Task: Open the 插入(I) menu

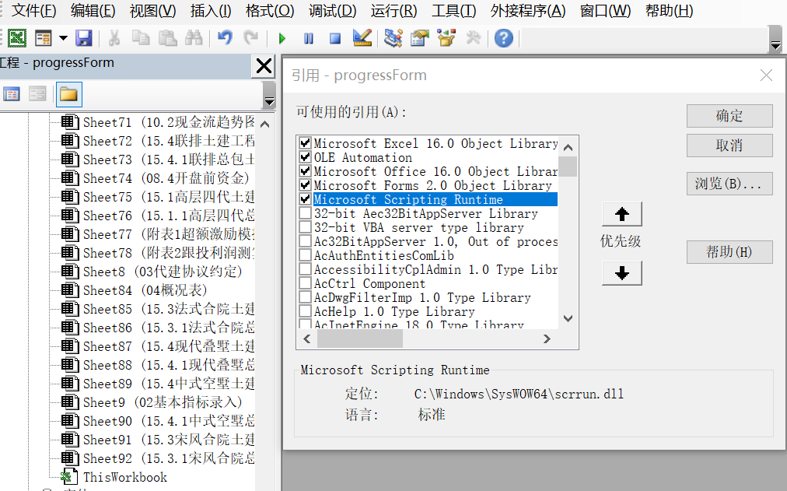Action: click(x=210, y=11)
